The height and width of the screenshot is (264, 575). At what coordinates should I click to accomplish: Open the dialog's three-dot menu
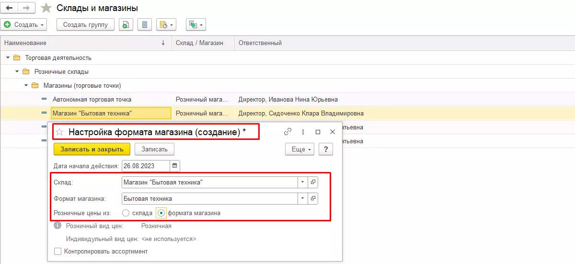pyautogui.click(x=303, y=132)
